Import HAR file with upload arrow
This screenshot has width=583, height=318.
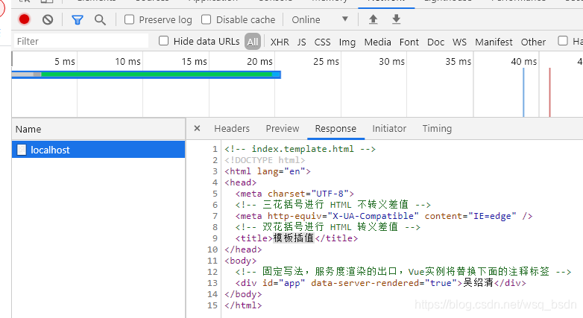coord(373,19)
